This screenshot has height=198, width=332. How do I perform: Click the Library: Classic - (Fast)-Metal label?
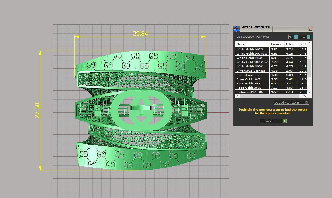point(253,37)
